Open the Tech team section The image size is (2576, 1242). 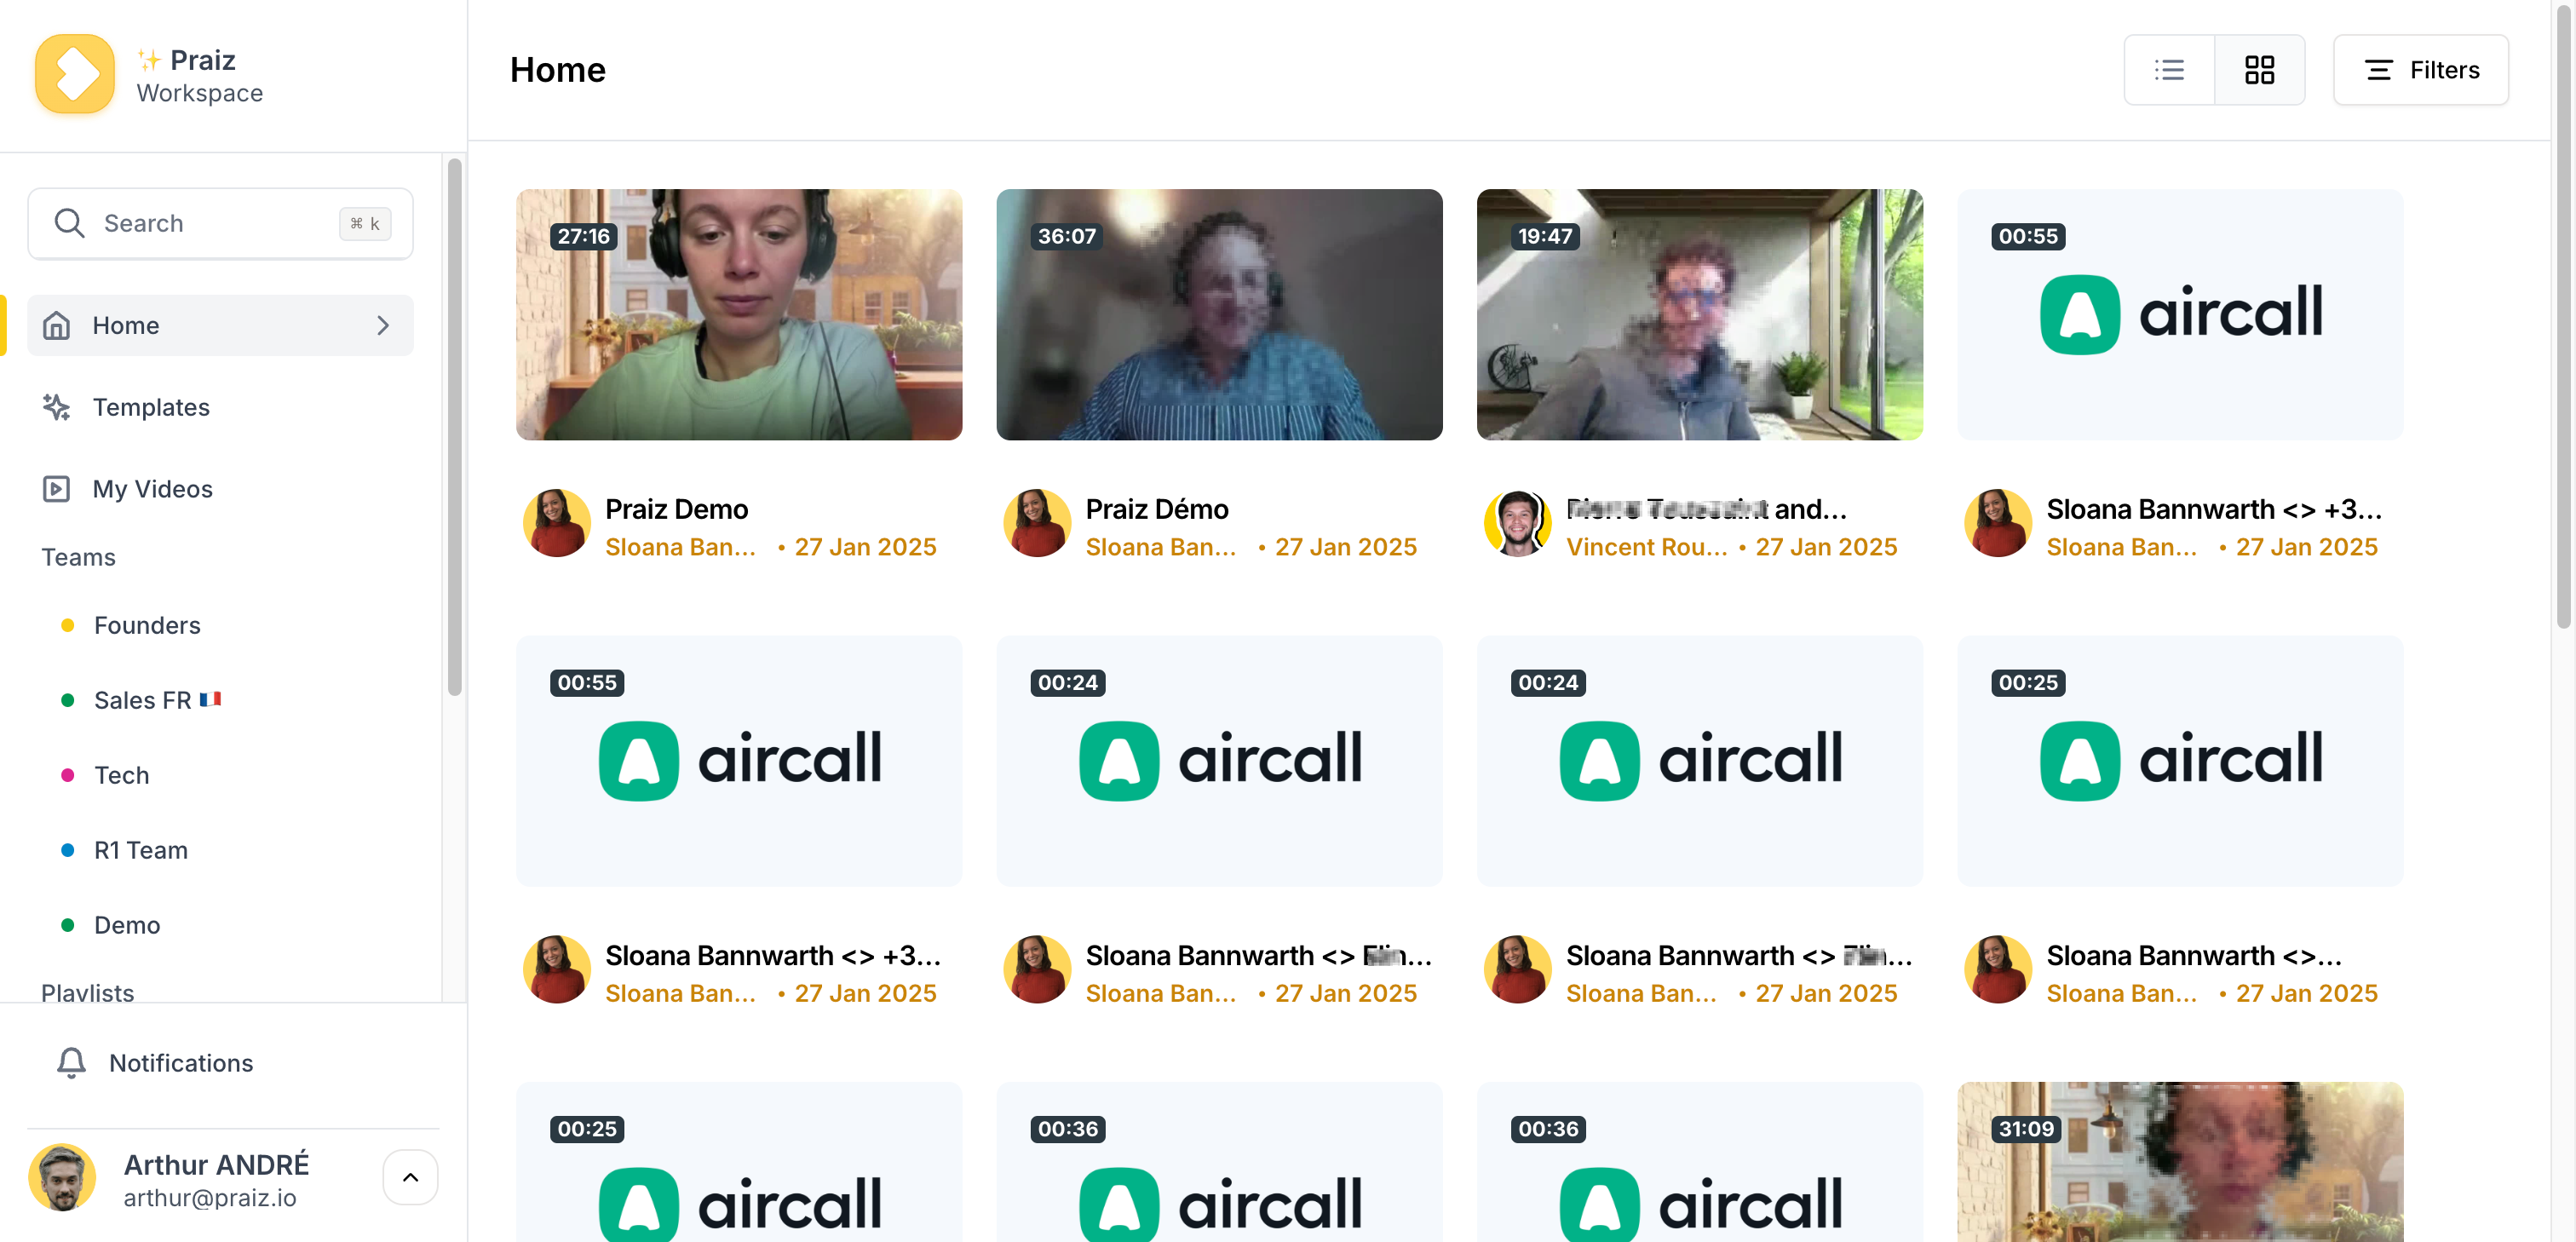click(120, 773)
